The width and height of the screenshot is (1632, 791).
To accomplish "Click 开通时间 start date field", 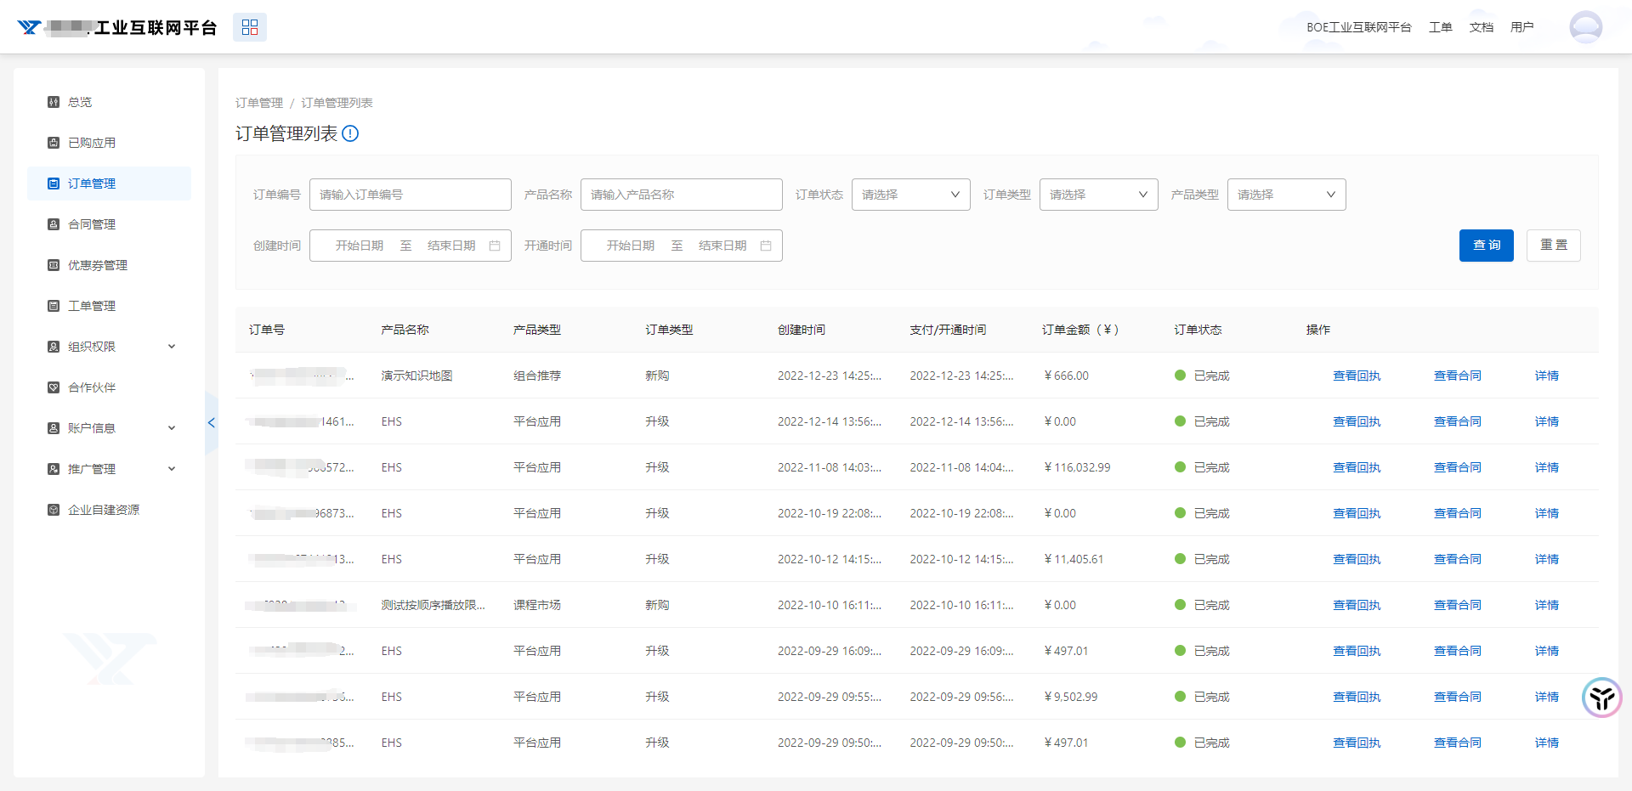I will [631, 246].
